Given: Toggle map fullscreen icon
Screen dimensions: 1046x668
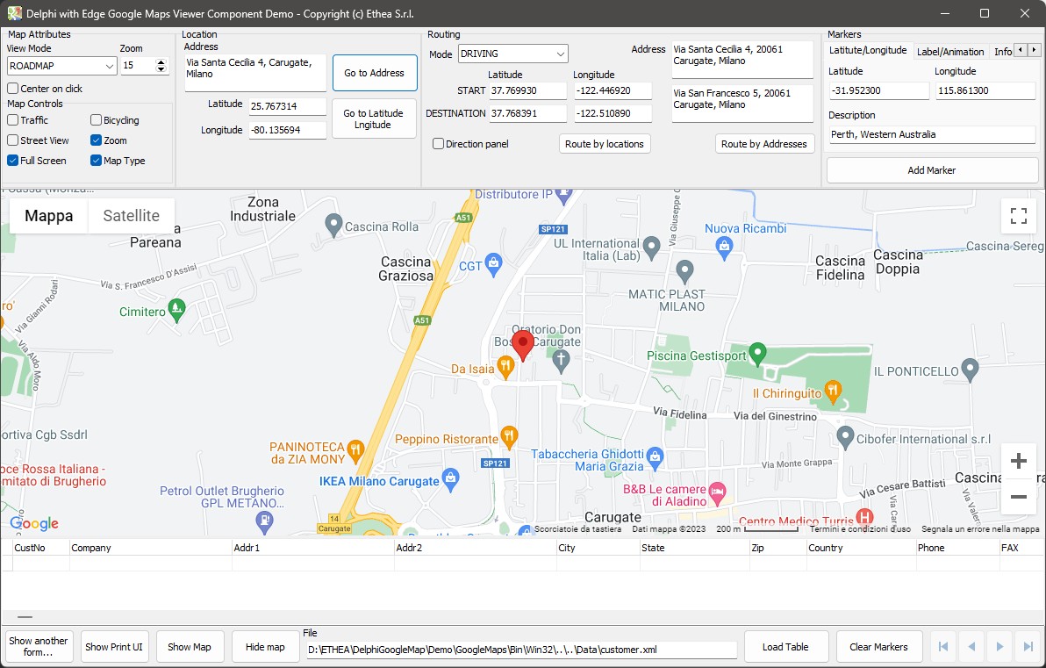Looking at the screenshot, I should pyautogui.click(x=1018, y=216).
